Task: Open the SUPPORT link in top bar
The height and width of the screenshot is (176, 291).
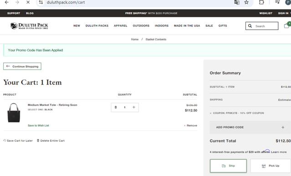Action: [x=14, y=13]
